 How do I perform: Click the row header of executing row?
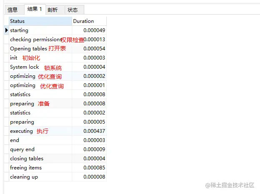(6, 131)
